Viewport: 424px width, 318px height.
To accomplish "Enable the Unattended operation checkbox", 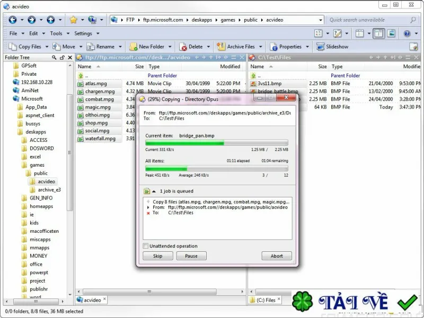I will (145, 246).
